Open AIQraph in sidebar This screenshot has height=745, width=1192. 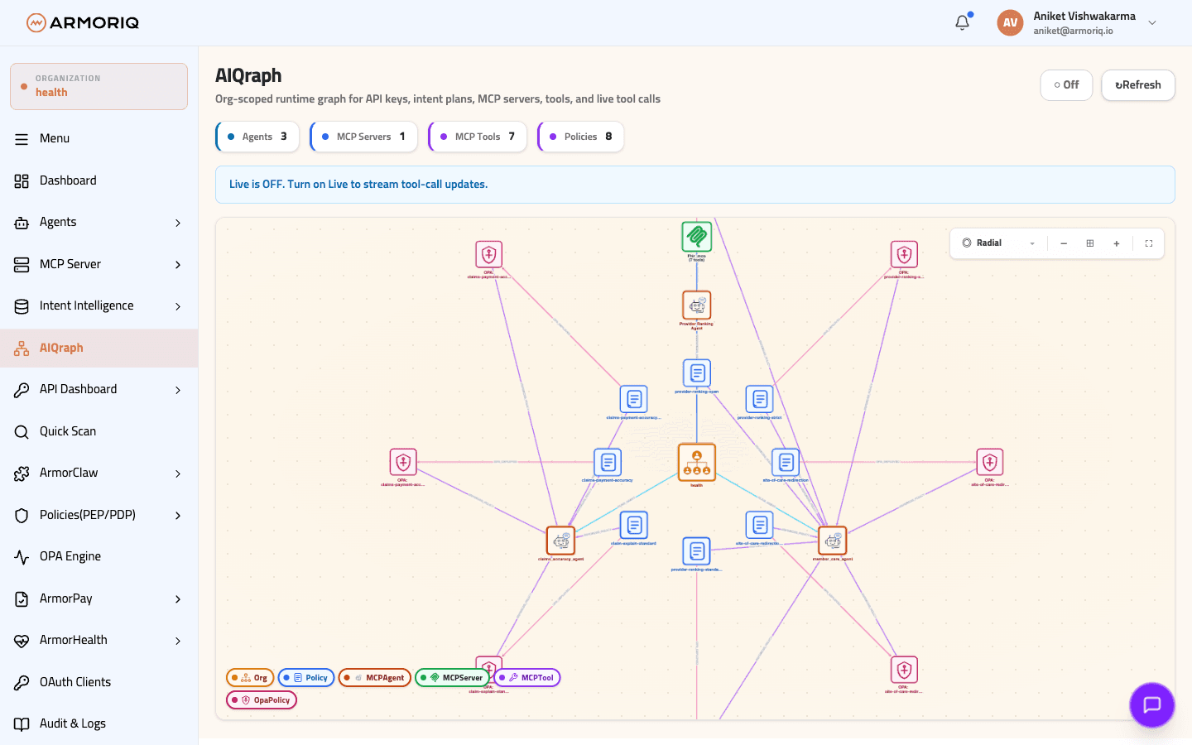pos(99,348)
